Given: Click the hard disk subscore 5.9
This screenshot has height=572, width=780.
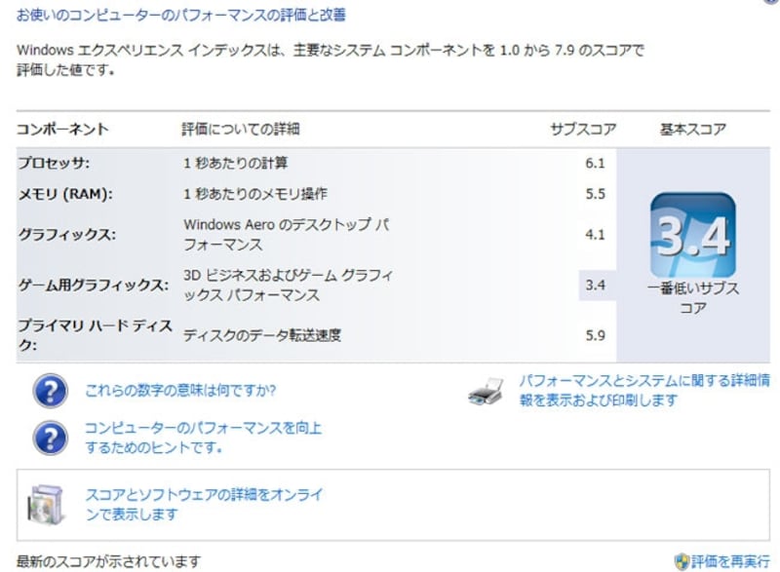Looking at the screenshot, I should pyautogui.click(x=595, y=335).
